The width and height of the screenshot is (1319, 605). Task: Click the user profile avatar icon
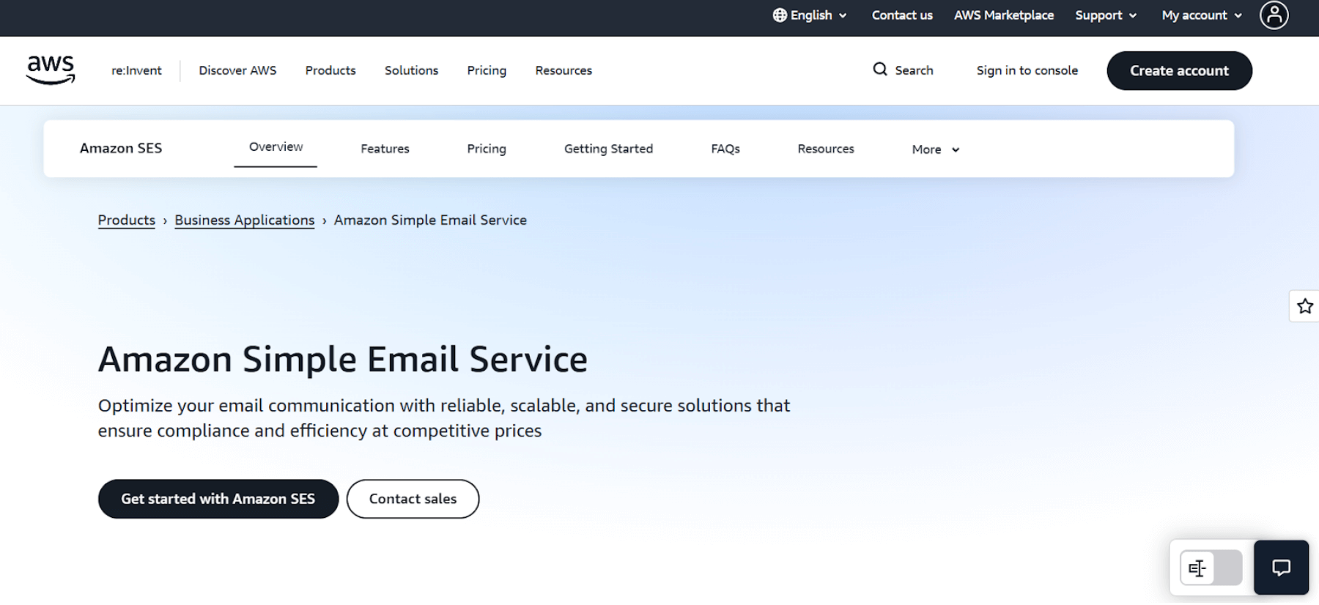(1274, 15)
